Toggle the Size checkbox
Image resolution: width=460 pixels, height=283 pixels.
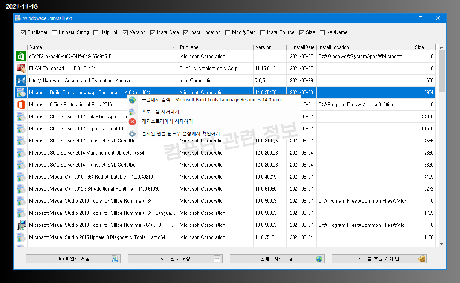[302, 32]
